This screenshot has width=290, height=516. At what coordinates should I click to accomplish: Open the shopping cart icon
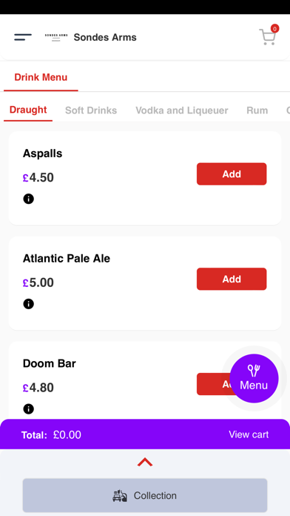268,36
